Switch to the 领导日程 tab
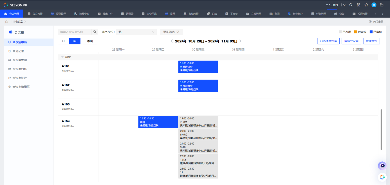The width and height of the screenshot is (390, 185). [x=58, y=14]
